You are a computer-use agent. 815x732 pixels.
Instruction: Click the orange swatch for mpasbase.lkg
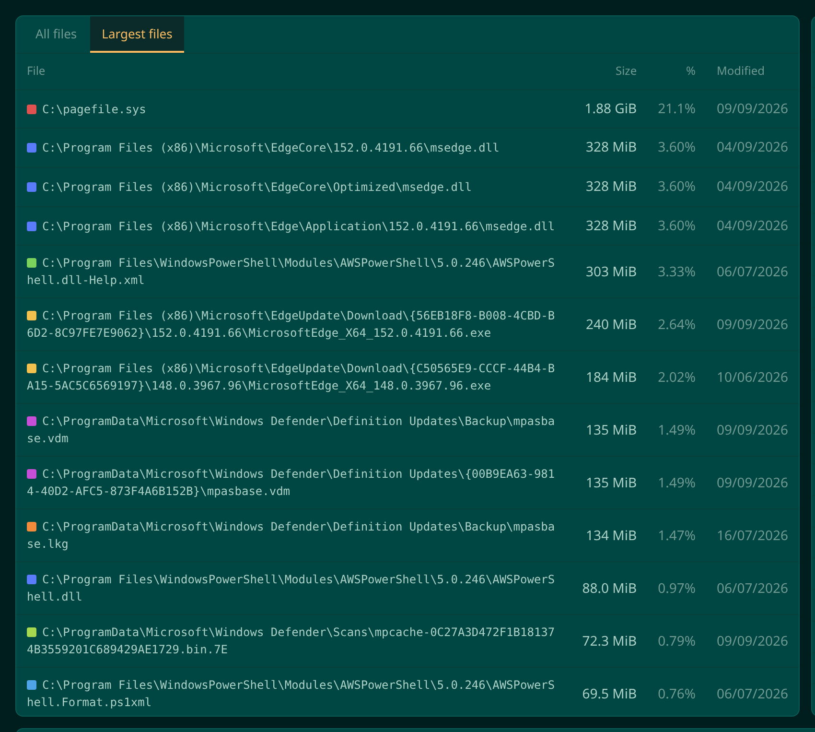[x=32, y=527]
